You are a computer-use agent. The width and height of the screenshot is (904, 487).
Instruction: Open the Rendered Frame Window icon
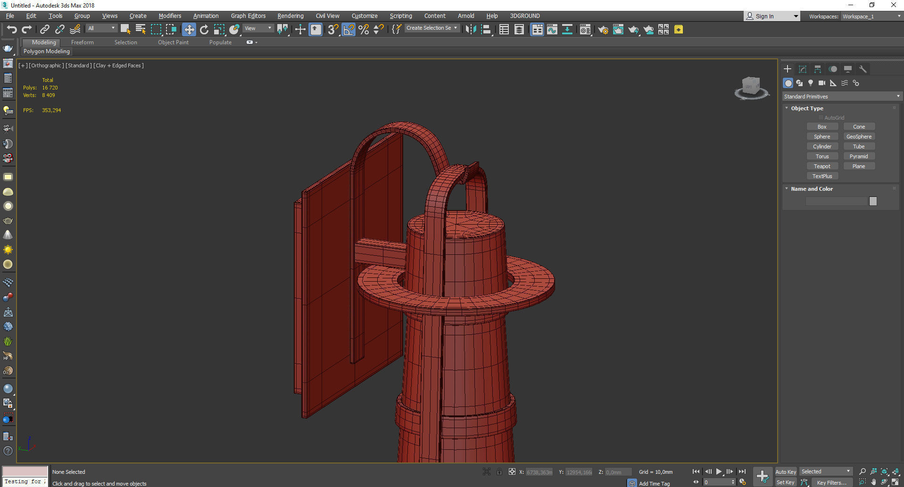point(618,30)
